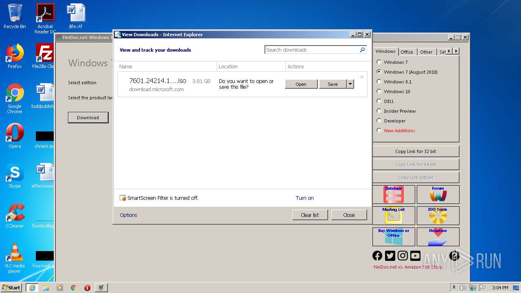Launch FileZilla Client shortcut
The image size is (521, 293).
(x=44, y=56)
